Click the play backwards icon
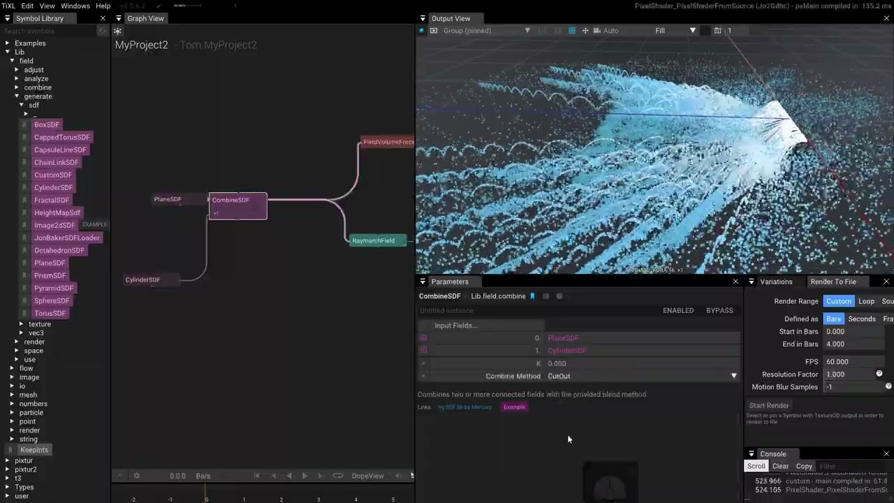 pos(289,476)
